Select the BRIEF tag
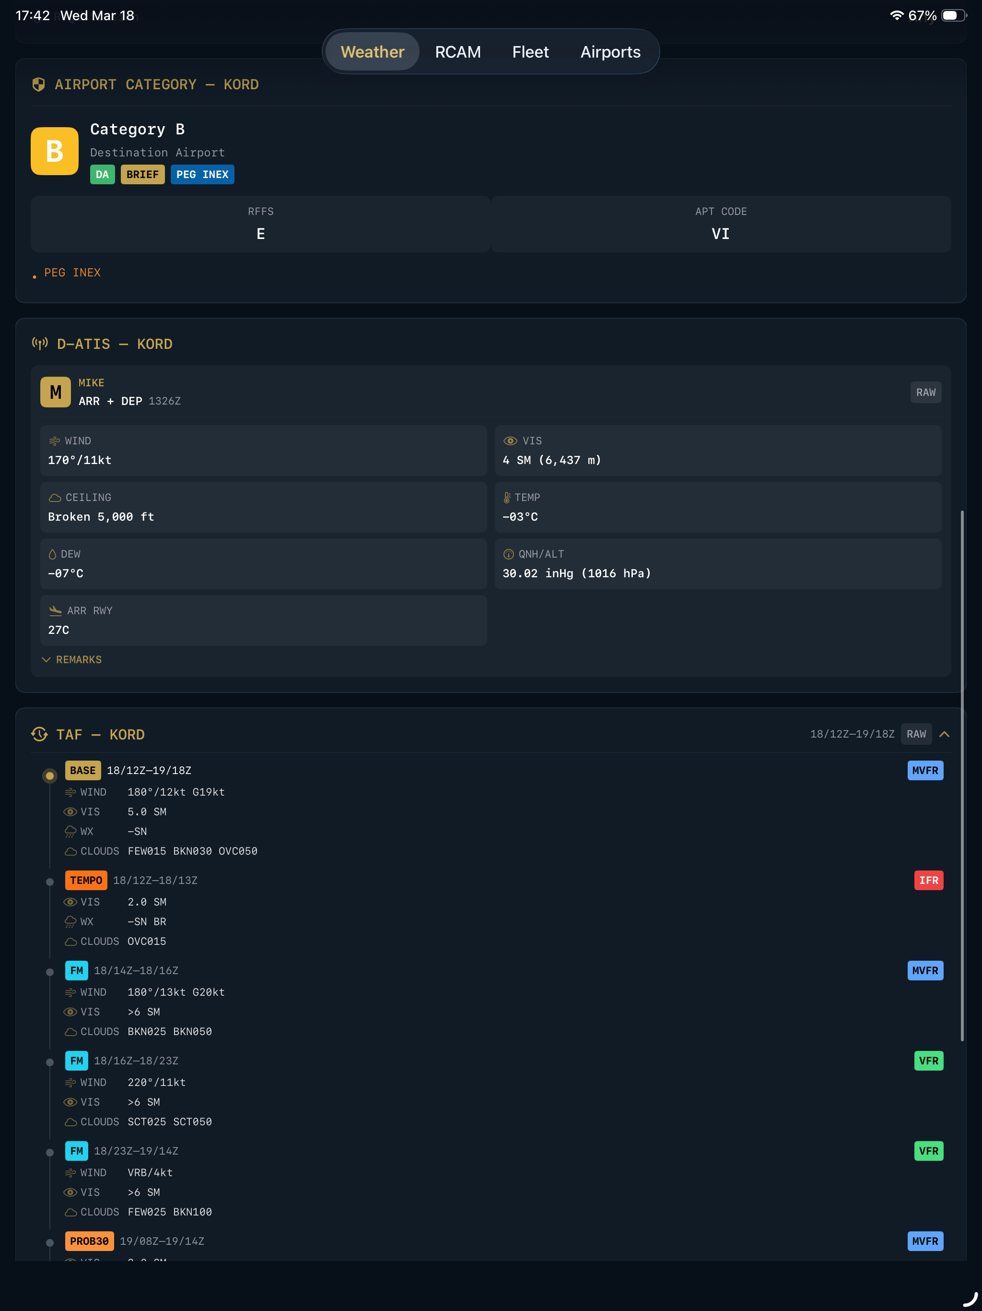The image size is (982, 1311). pyautogui.click(x=143, y=174)
